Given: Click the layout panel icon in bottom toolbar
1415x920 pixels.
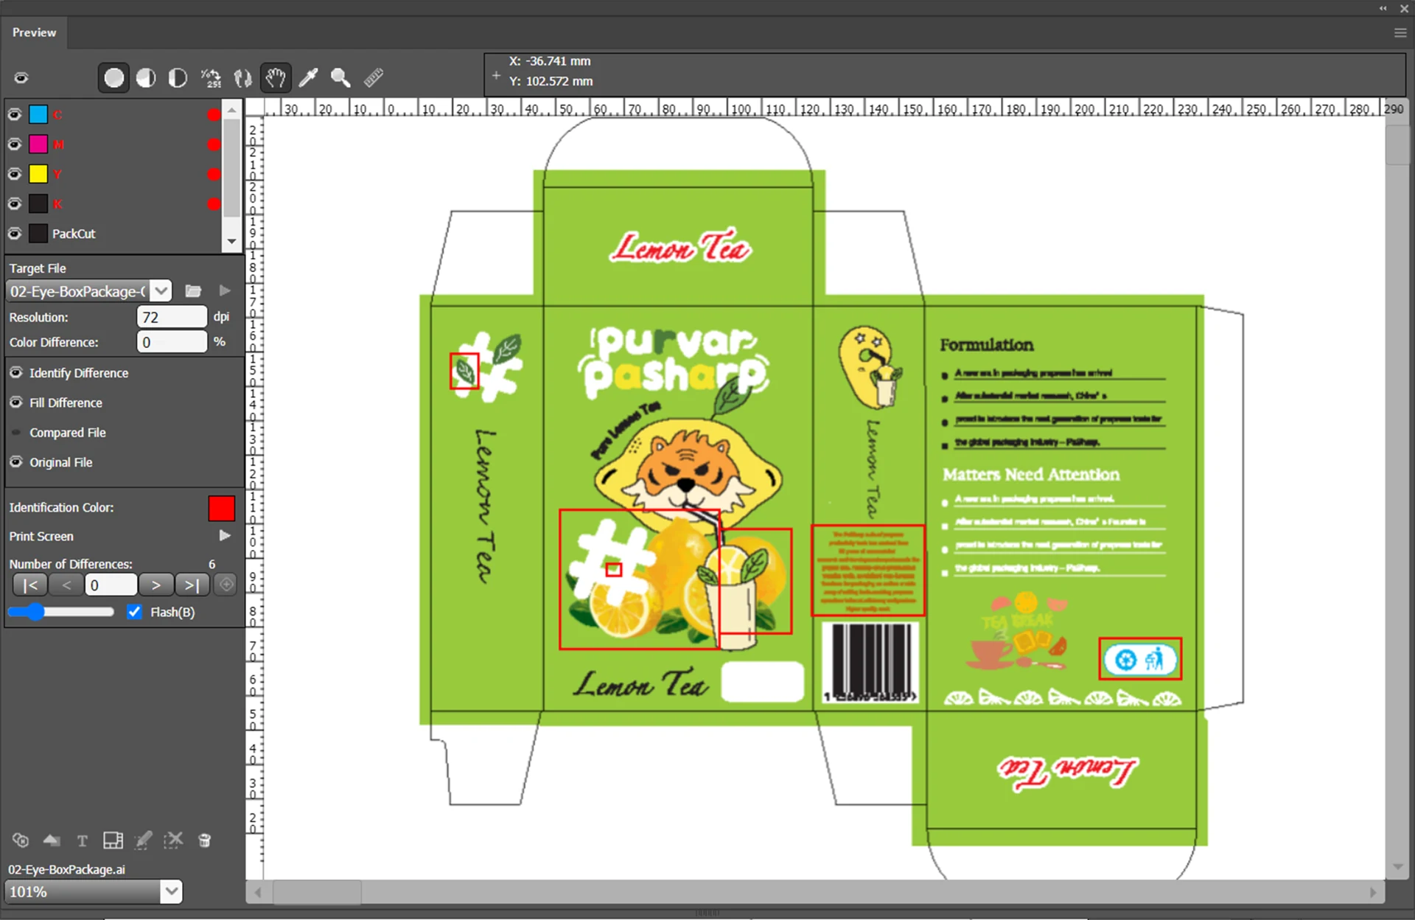Looking at the screenshot, I should 113,840.
